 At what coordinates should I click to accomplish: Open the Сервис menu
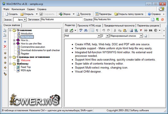(31, 9)
